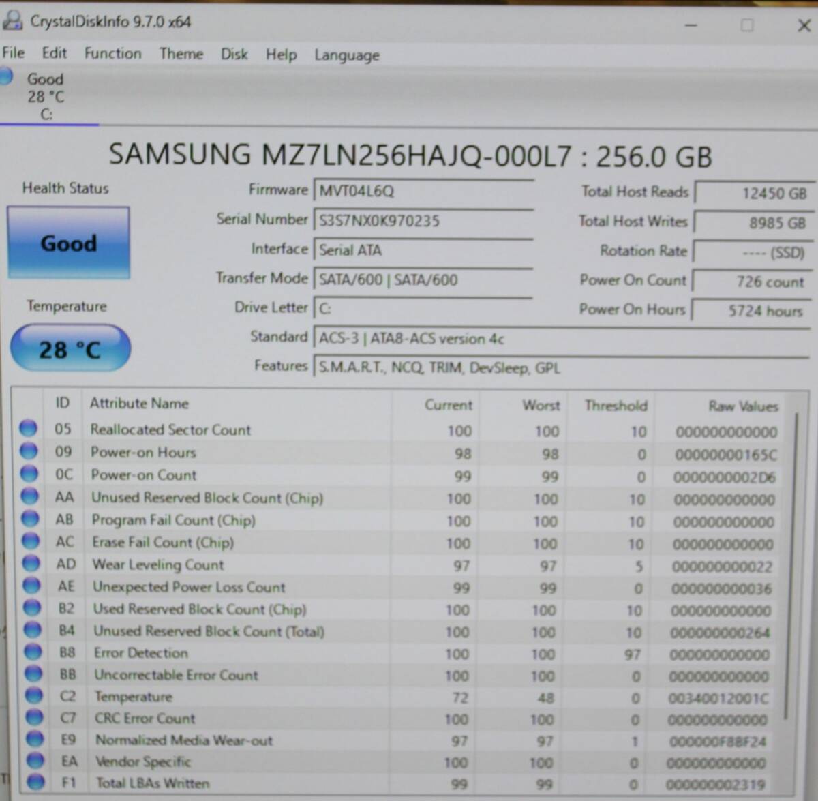Click raw value 00340012001C
This screenshot has height=801, width=818.
tap(718, 699)
